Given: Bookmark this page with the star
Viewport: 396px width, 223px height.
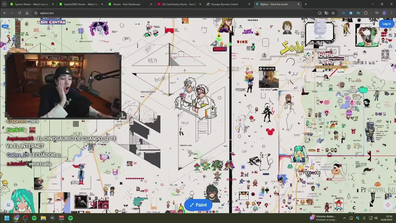Looking at the screenshot, I should (333, 13).
